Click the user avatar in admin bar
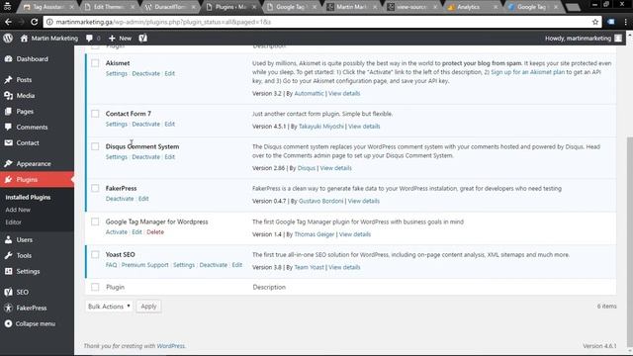Viewport: 633px width, 356px height. [618, 38]
